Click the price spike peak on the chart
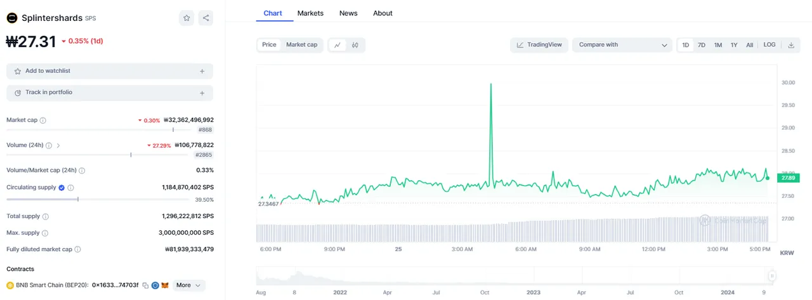The width and height of the screenshot is (812, 300). [x=491, y=84]
